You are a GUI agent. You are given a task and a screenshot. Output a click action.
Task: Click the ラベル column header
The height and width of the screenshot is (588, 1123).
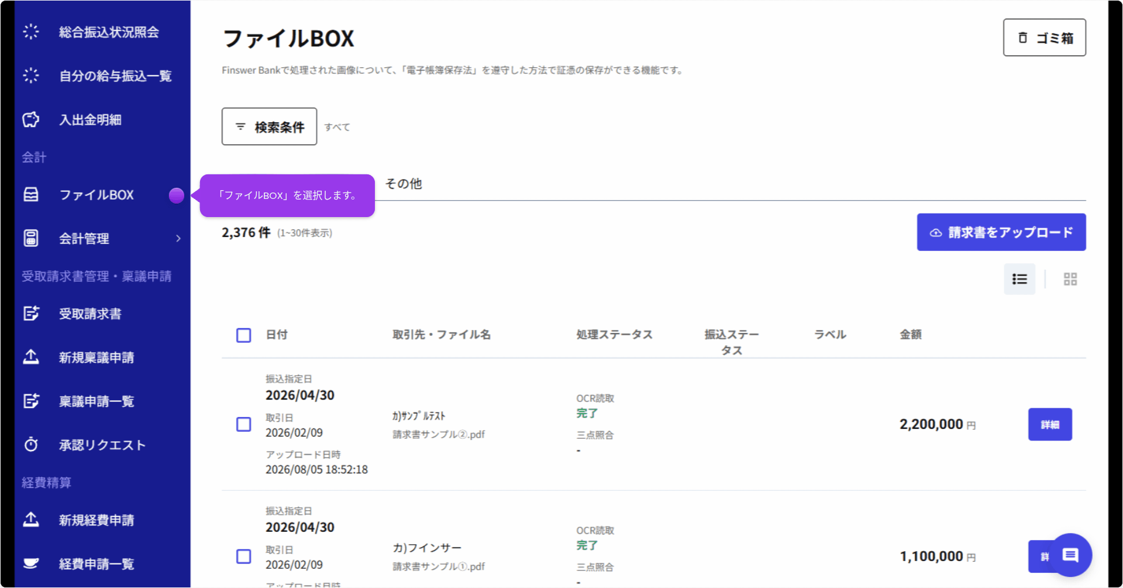tap(830, 335)
